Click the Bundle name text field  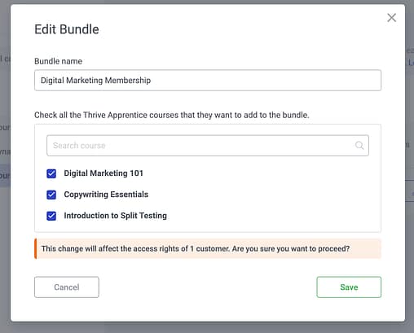(208, 81)
